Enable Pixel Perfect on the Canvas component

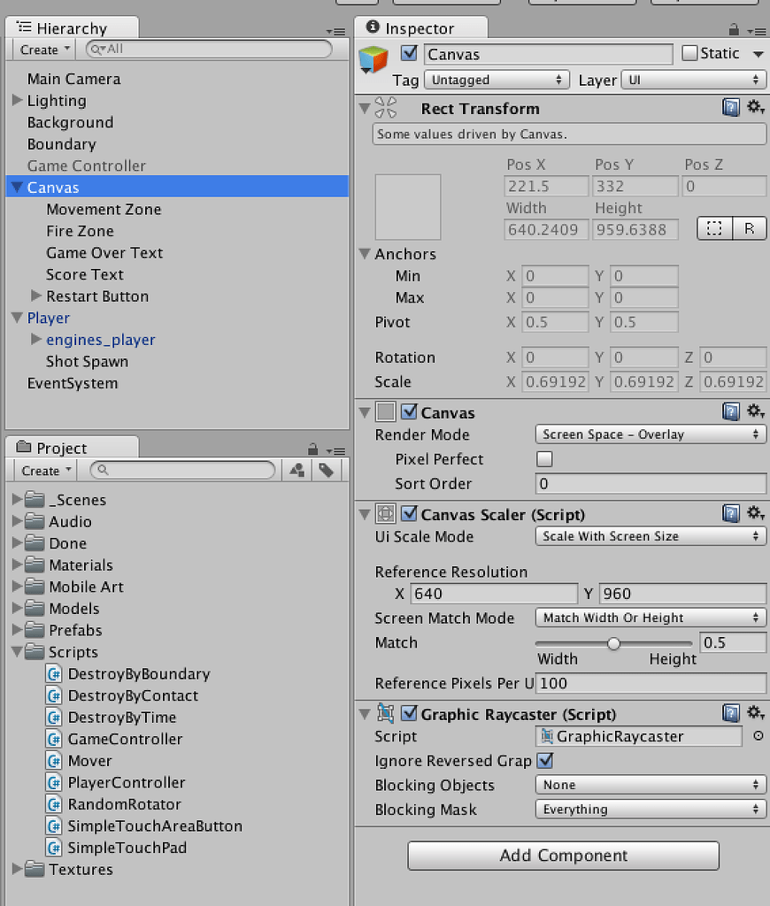coord(544,459)
